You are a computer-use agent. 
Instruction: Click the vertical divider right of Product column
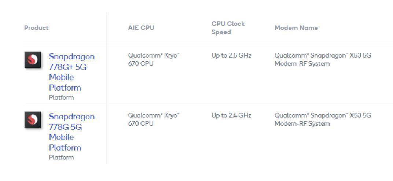coord(106,73)
